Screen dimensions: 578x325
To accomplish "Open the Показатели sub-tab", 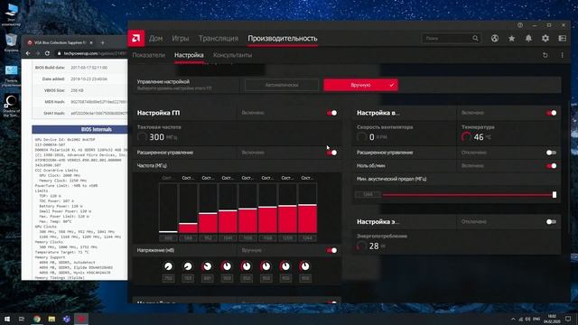I will tap(148, 55).
